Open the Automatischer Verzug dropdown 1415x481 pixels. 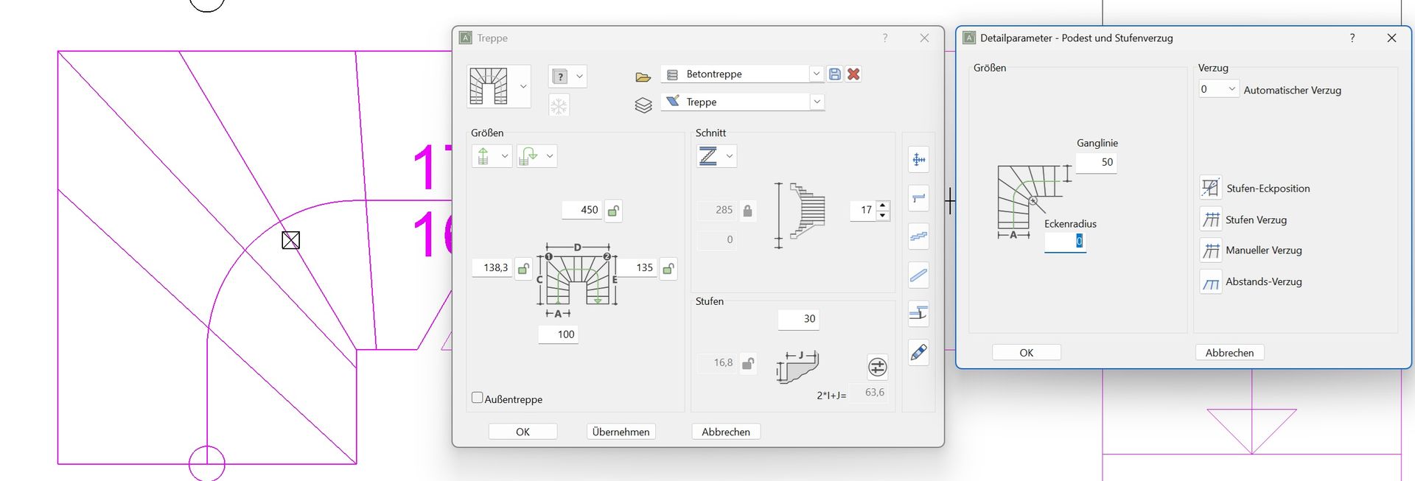[1231, 89]
